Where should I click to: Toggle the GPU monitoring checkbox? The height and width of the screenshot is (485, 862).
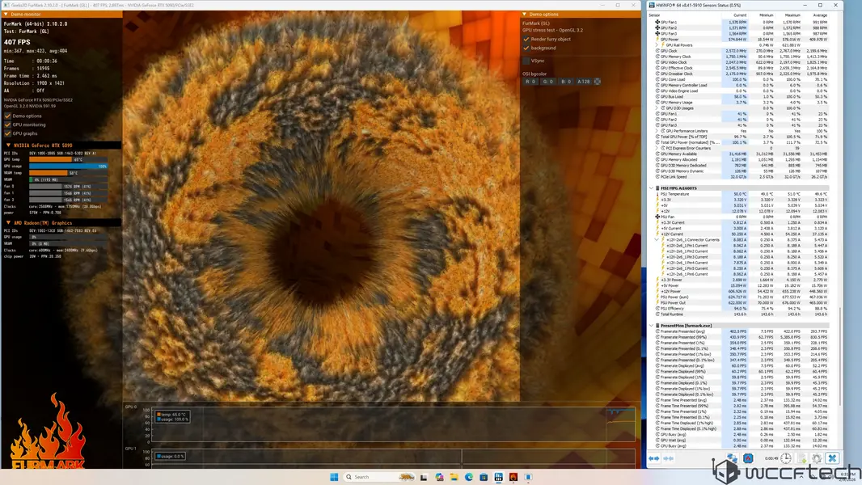click(8, 124)
